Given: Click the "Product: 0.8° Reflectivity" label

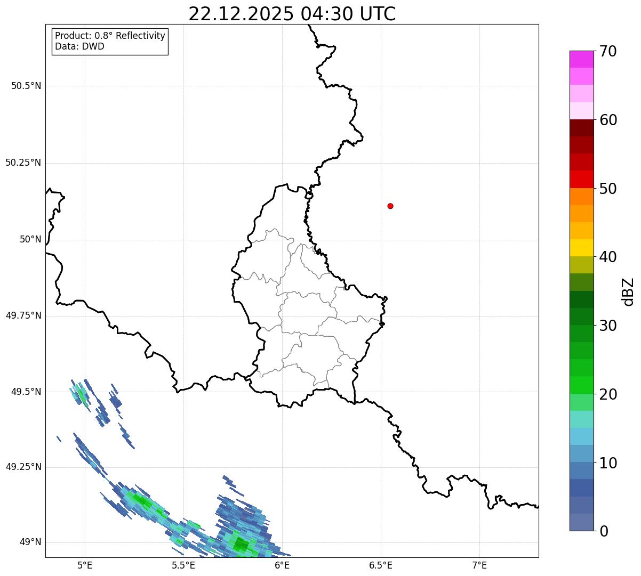Looking at the screenshot, I should tap(110, 36).
